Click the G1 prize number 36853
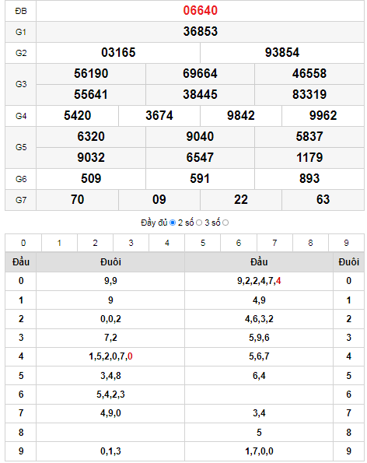Image resolution: width=367 pixels, height=463 pixels. point(201,32)
